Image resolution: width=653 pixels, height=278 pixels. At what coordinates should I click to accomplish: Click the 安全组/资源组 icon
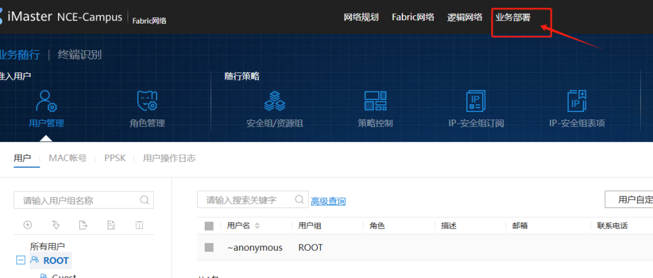[x=275, y=102]
